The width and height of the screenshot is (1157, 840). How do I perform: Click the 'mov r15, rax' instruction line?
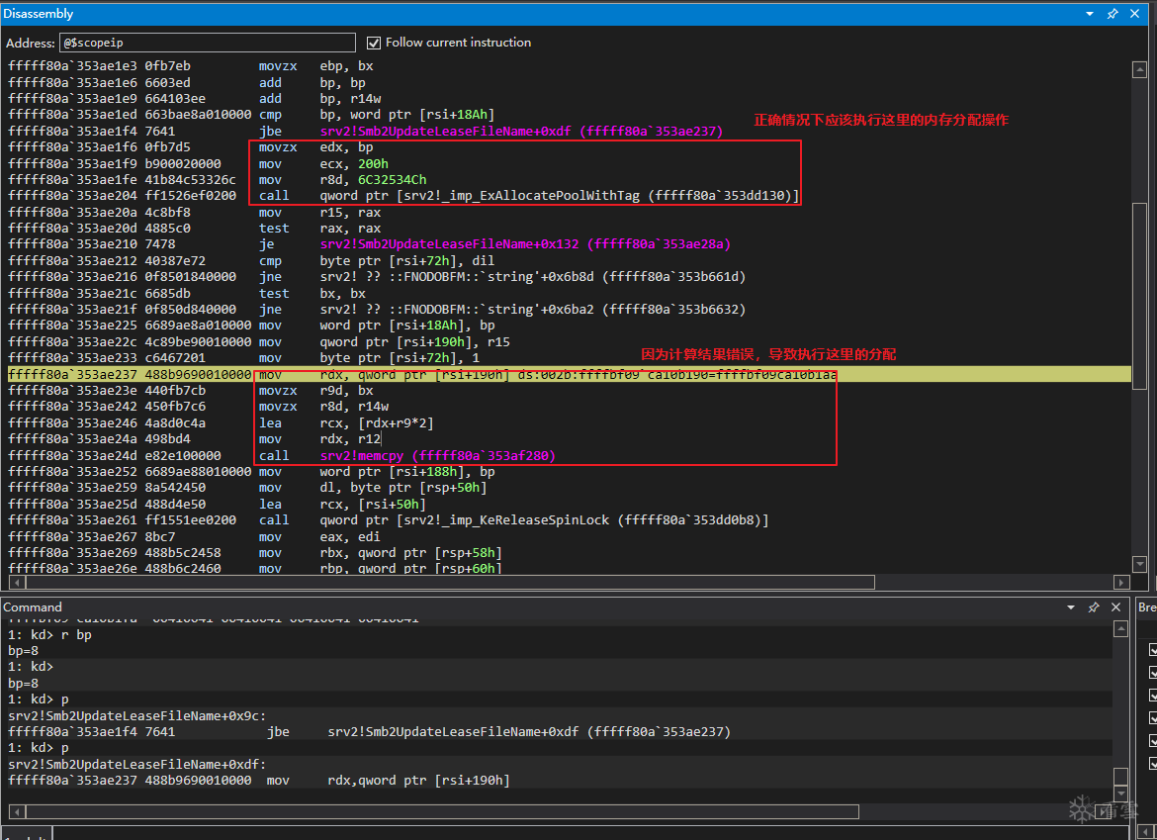[x=195, y=213]
